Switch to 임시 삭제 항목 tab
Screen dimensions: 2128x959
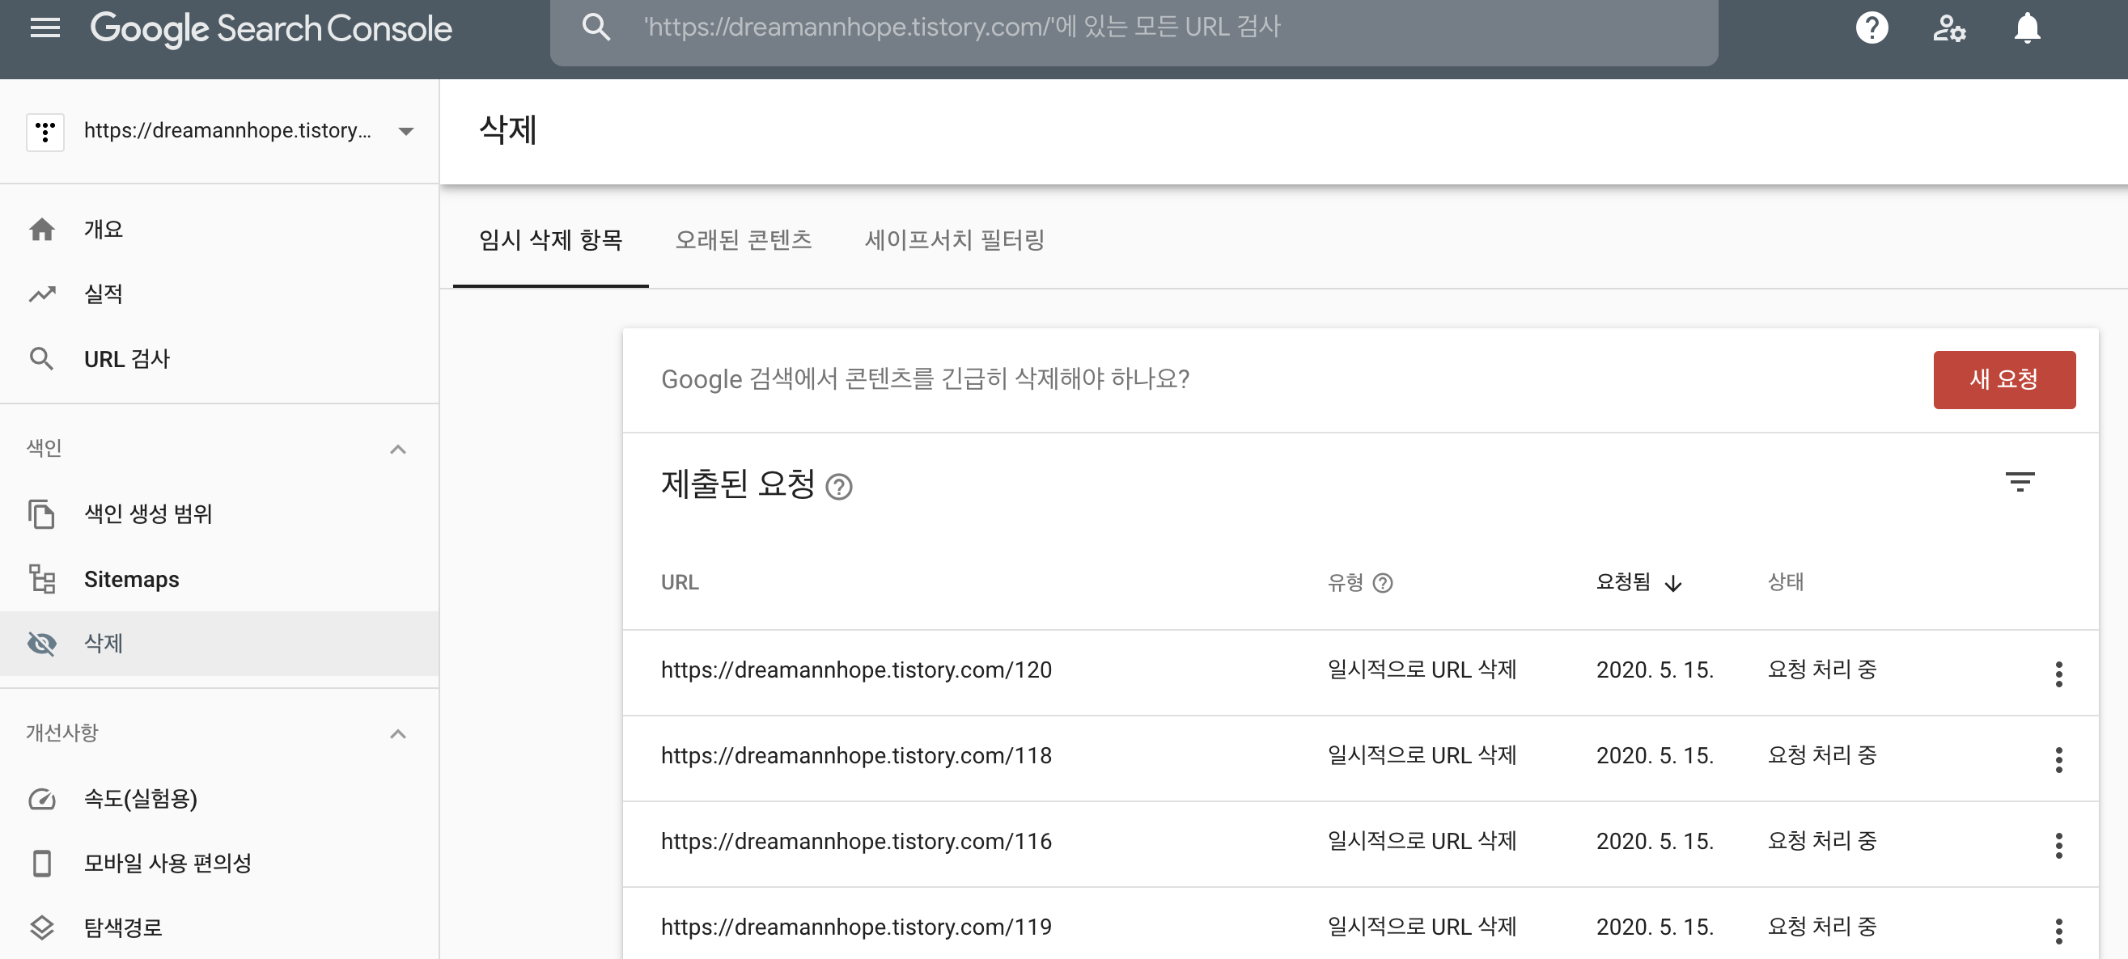click(550, 240)
